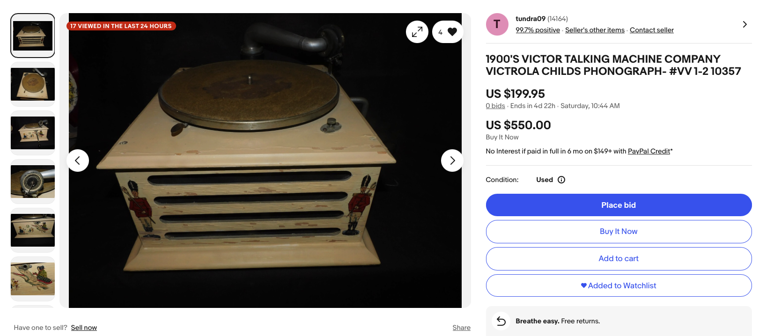
Task: Click the Sell now link
Action: (84, 328)
